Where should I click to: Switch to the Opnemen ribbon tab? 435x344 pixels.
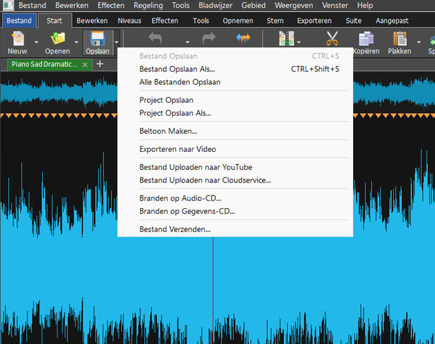238,21
